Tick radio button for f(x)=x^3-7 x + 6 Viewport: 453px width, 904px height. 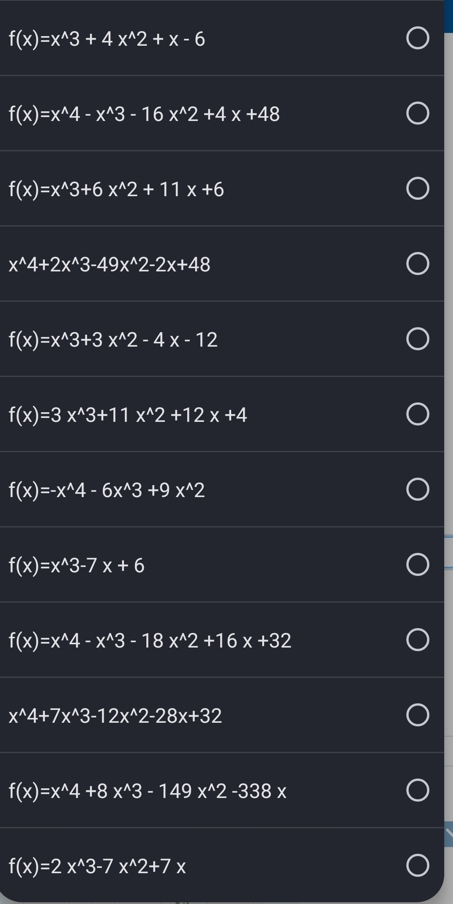coord(417,565)
